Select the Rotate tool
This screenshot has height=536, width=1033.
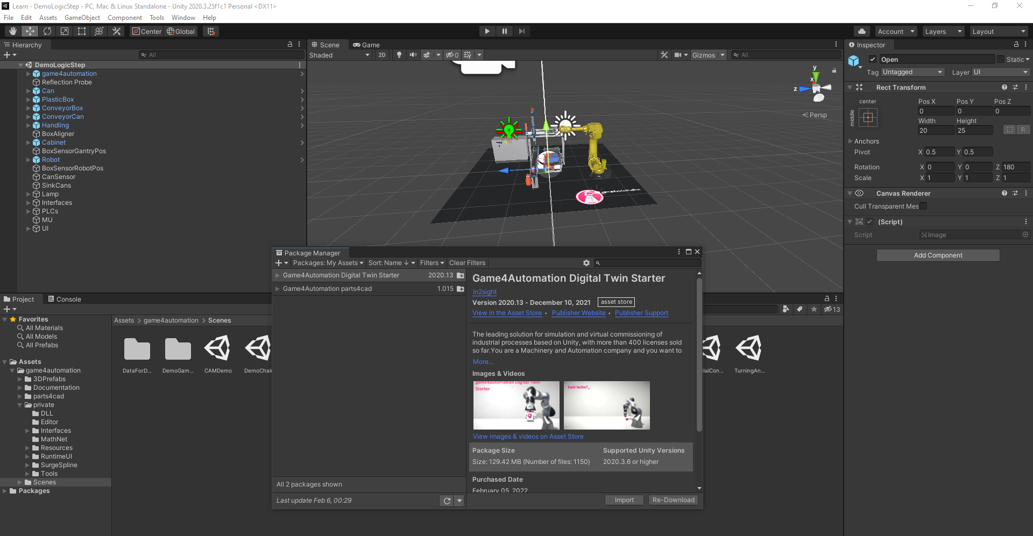(47, 31)
